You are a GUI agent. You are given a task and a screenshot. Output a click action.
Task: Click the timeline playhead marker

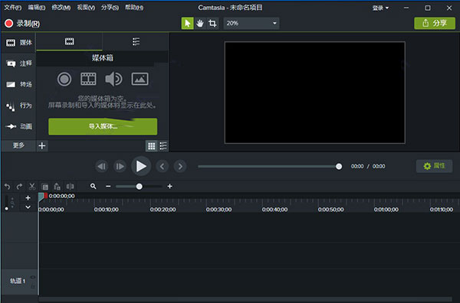42,196
